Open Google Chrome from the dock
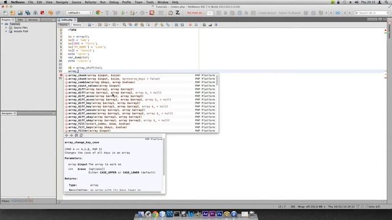392x220 pixels. click(155, 214)
